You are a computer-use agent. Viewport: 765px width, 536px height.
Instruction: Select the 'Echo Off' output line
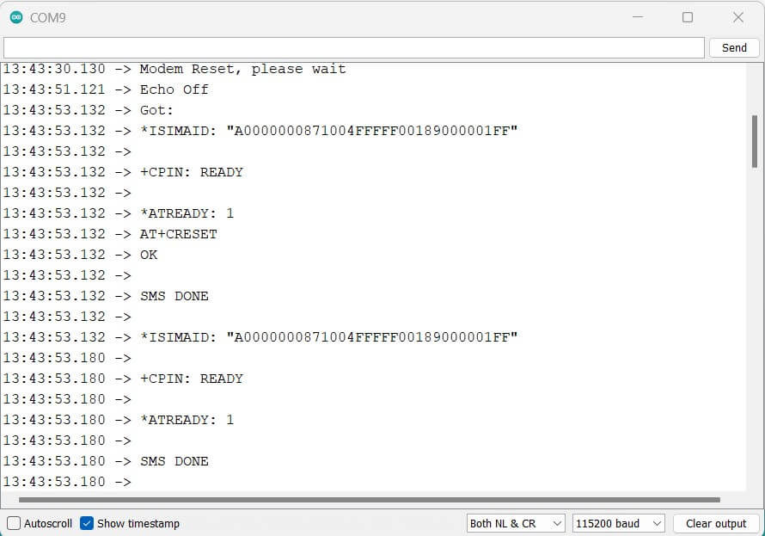(106, 89)
